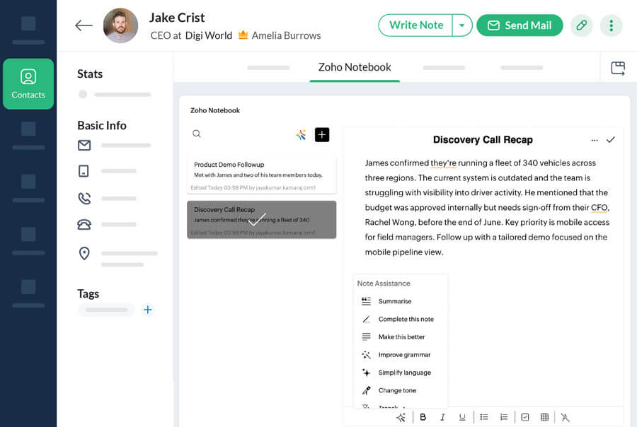Click the green pencil edit icon
Screen dimensions: 637x427
581,25
